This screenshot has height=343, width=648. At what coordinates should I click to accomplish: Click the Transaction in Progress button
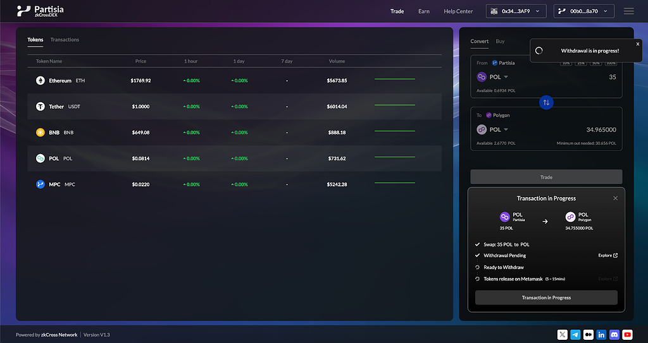546,298
